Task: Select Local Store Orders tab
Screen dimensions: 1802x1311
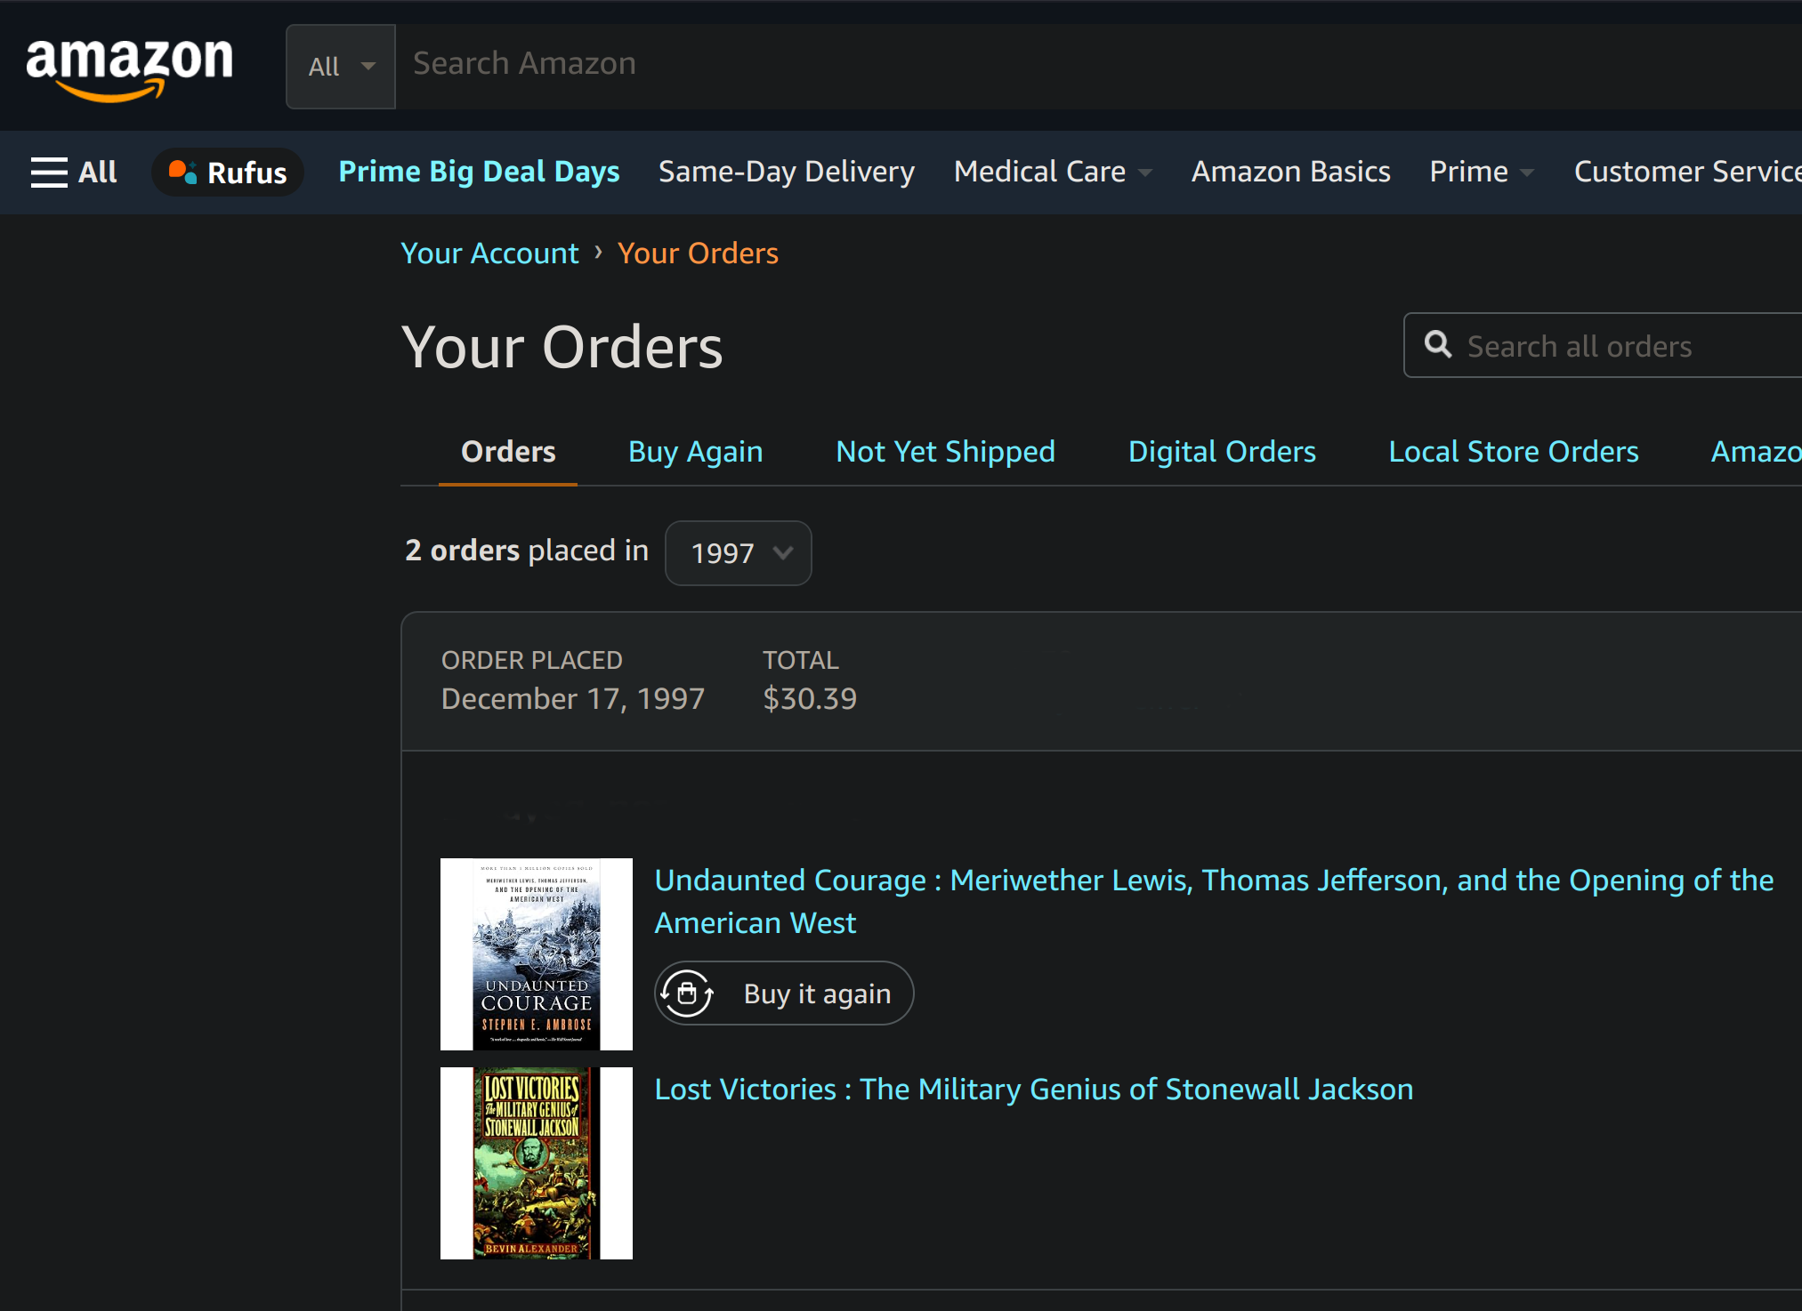Action: pyautogui.click(x=1513, y=452)
